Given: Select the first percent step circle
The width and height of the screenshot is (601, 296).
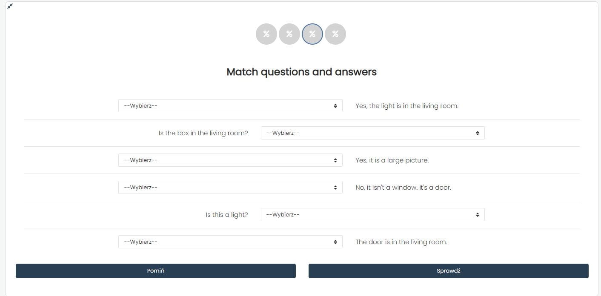Looking at the screenshot, I should (266, 34).
